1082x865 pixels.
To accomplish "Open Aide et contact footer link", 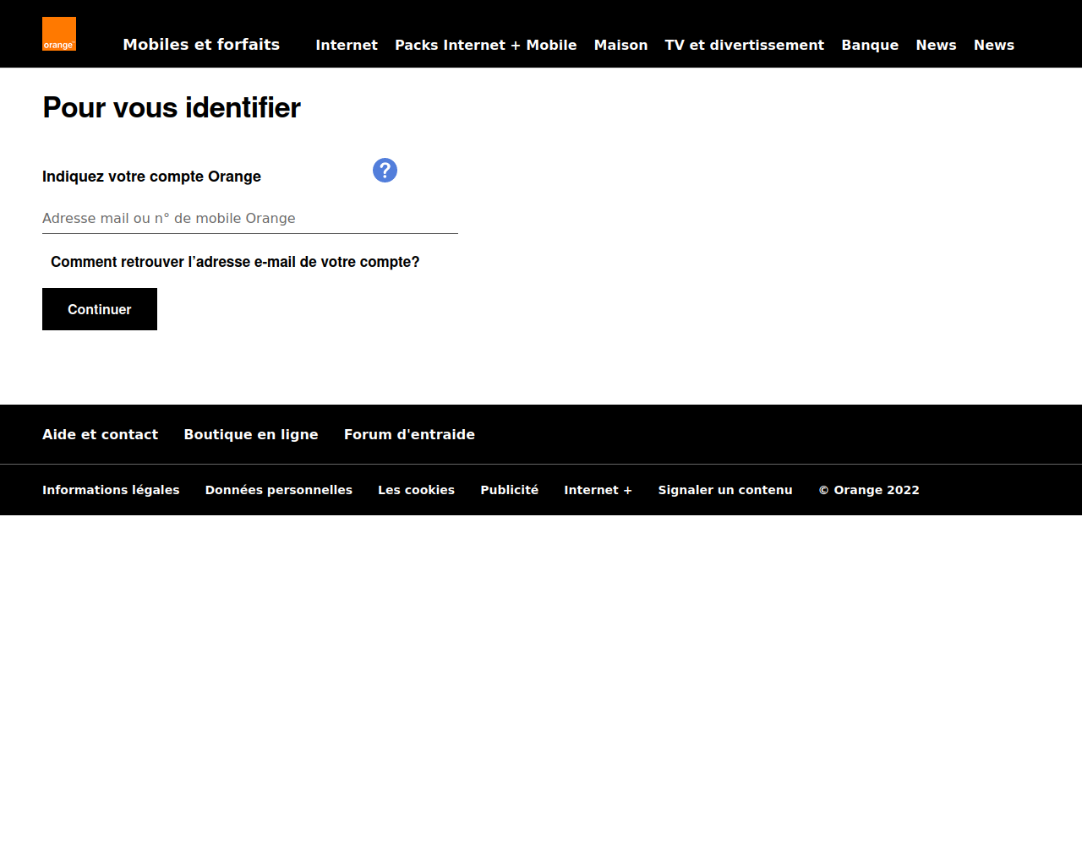I will [x=101, y=434].
